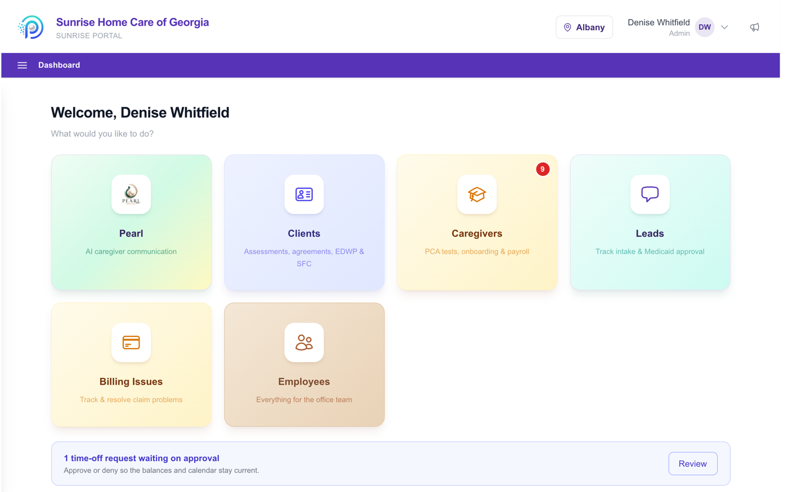Click the Sunrise Home Care of Georgia title

point(132,22)
